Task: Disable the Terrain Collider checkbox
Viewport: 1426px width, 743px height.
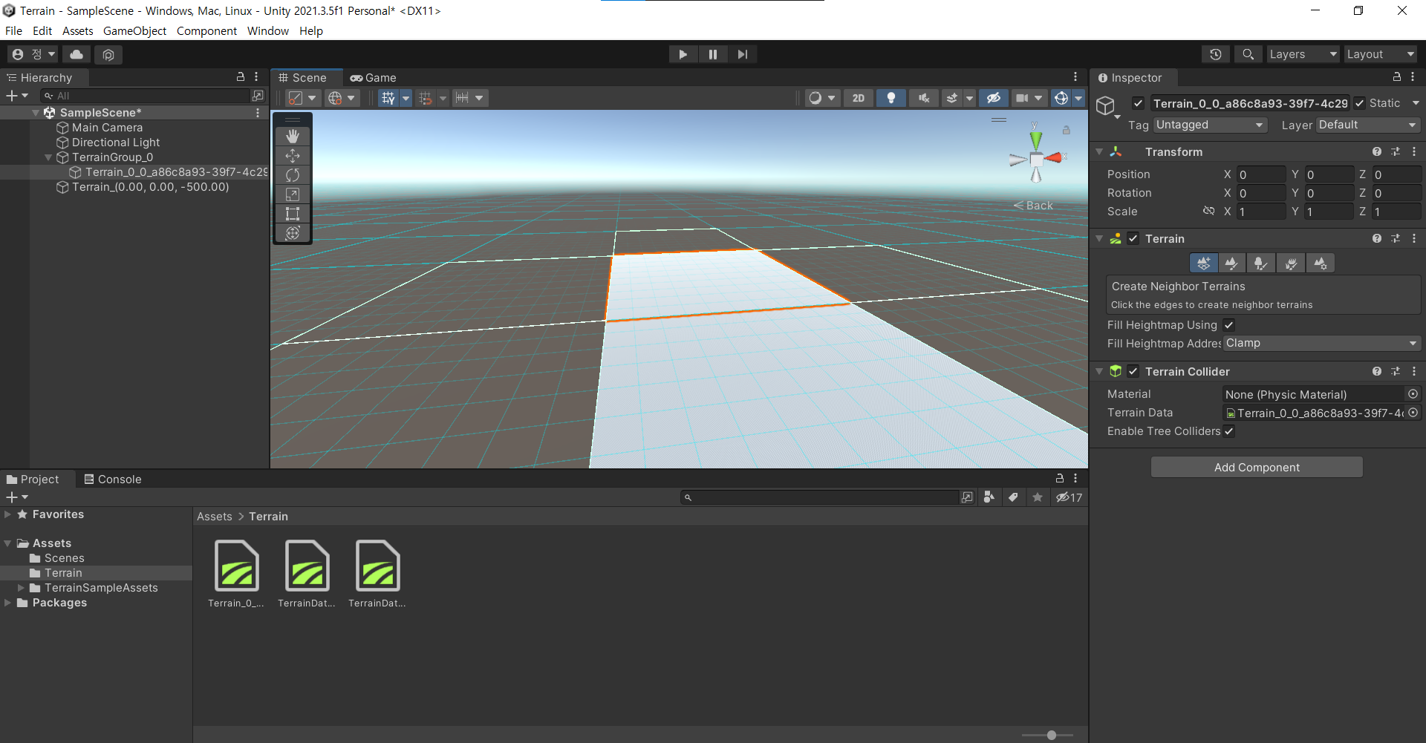Action: pyautogui.click(x=1133, y=371)
